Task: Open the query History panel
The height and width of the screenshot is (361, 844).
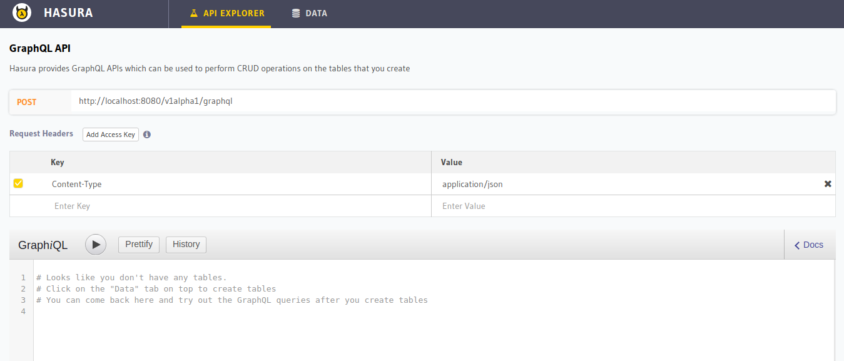Action: [x=186, y=245]
